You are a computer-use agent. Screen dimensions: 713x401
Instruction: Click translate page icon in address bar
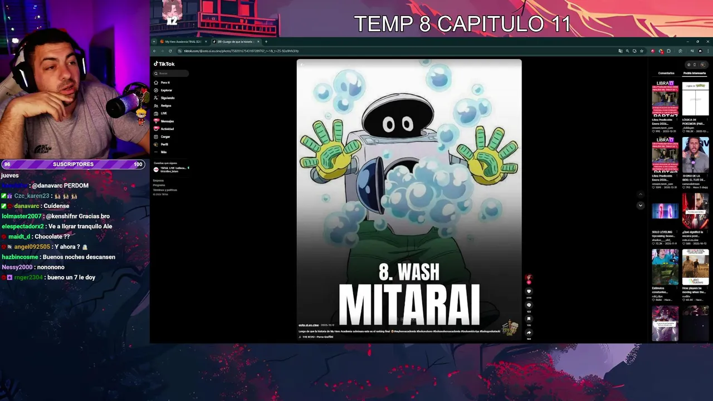point(621,51)
